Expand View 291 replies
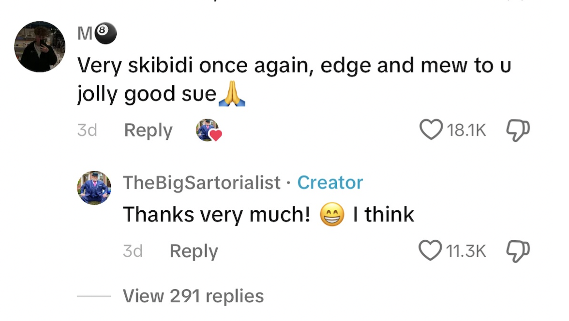Screen dimensions: 569x321 [x=193, y=296]
